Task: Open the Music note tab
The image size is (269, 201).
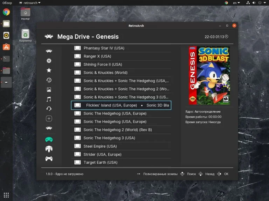Action: [49, 99]
